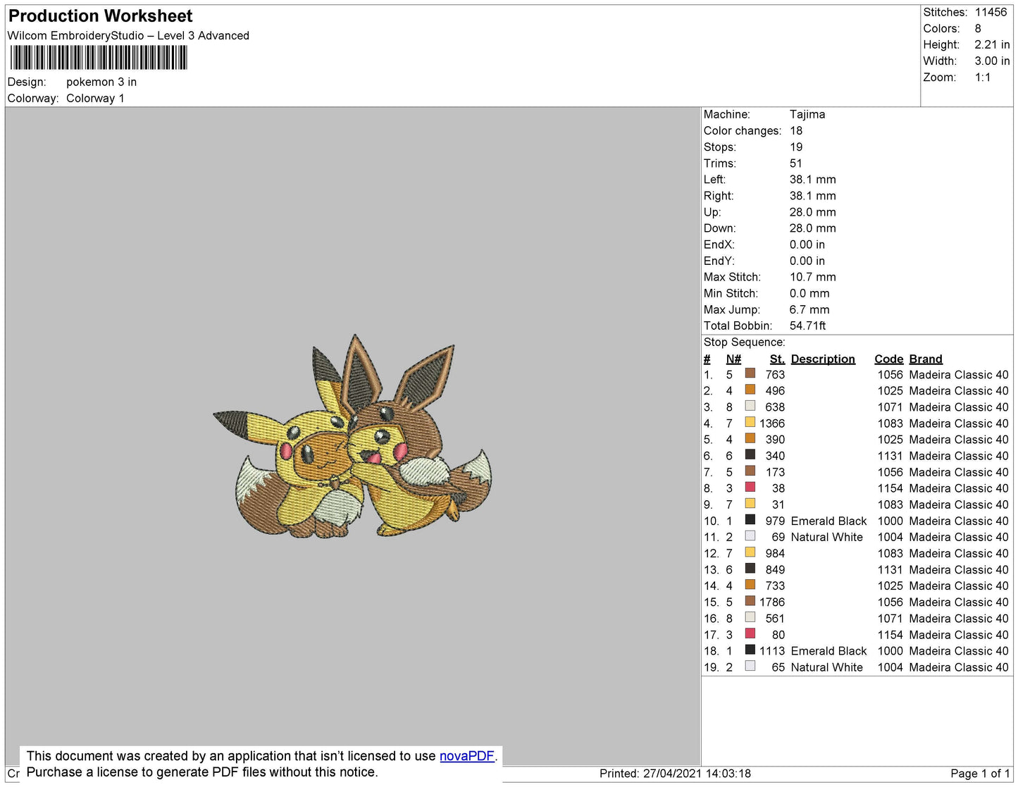Click code 1071 in stop 16
1018x787 pixels.
(x=890, y=619)
